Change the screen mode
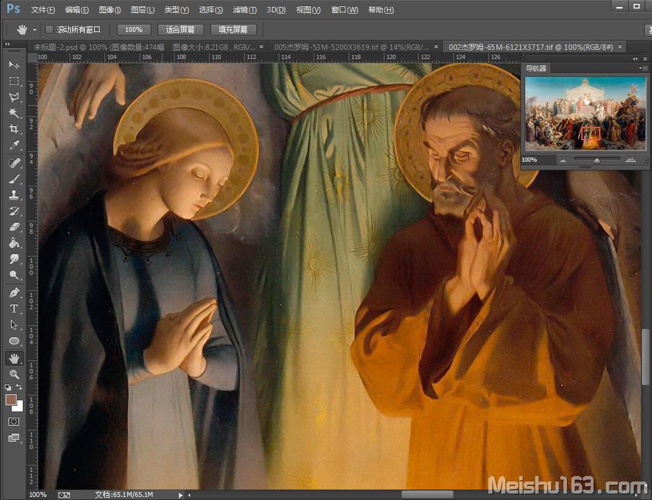652x500 pixels. click(14, 438)
